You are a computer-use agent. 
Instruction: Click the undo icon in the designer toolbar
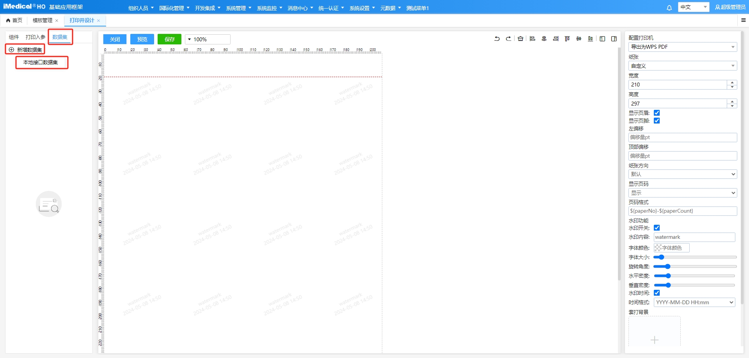click(497, 39)
